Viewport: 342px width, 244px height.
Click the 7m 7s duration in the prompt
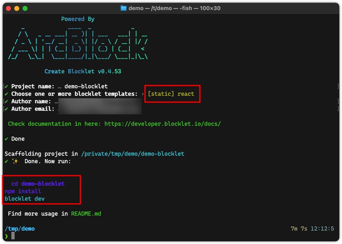coord(299,229)
